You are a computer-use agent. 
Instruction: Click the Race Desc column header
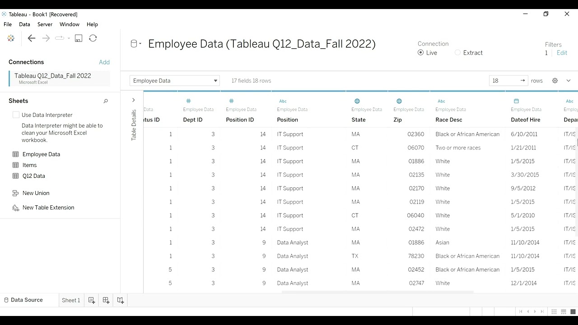[x=449, y=120]
